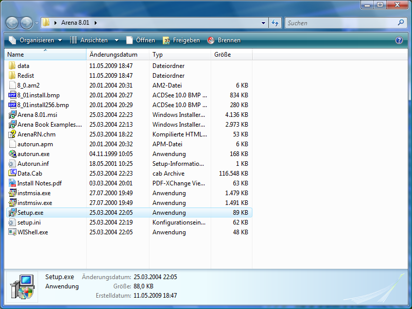Click the 18.05.2001 10:25 date cell

111,163
